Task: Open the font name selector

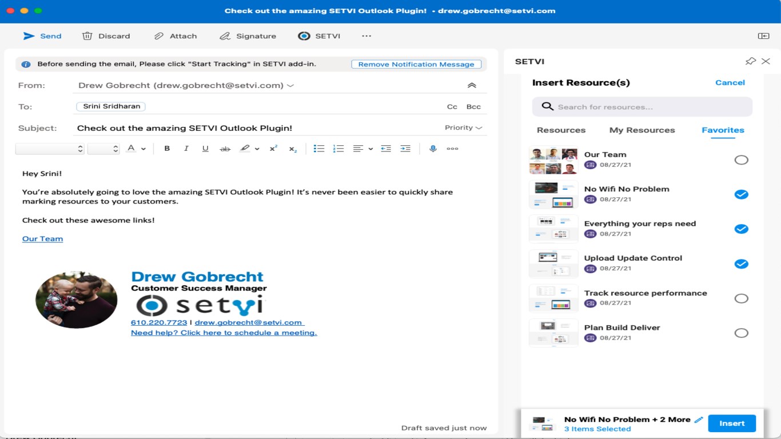Action: [x=50, y=149]
